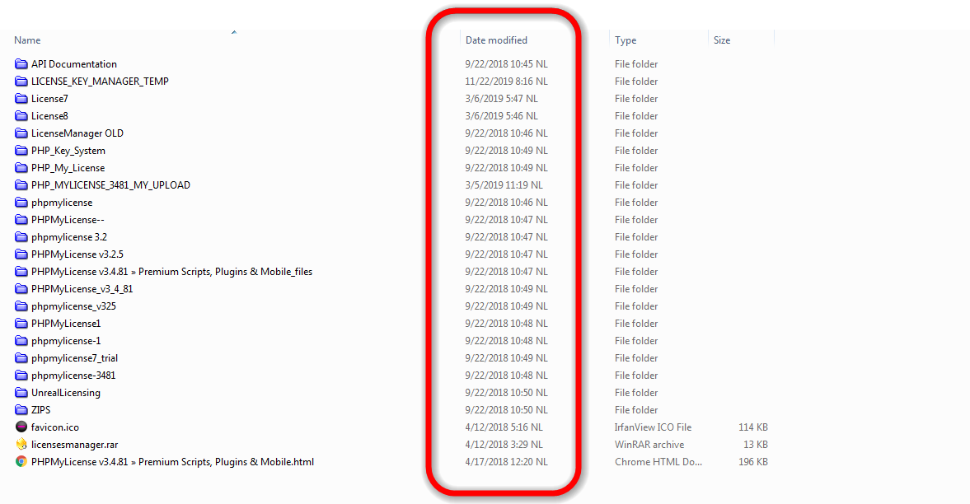Image resolution: width=970 pixels, height=504 pixels.
Task: Select the PHP_My_License folder icon
Action: (21, 167)
